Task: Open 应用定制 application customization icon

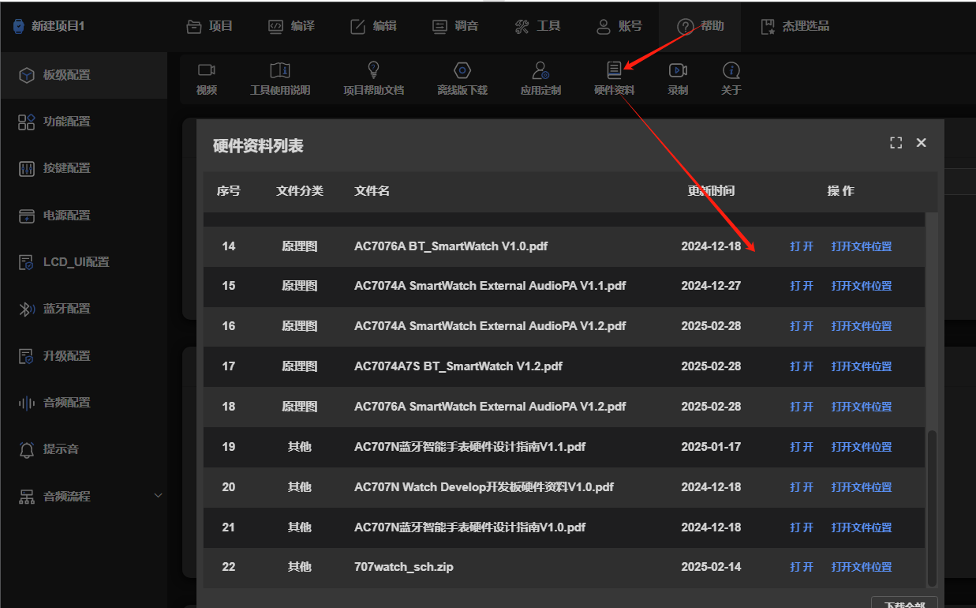Action: coord(540,70)
